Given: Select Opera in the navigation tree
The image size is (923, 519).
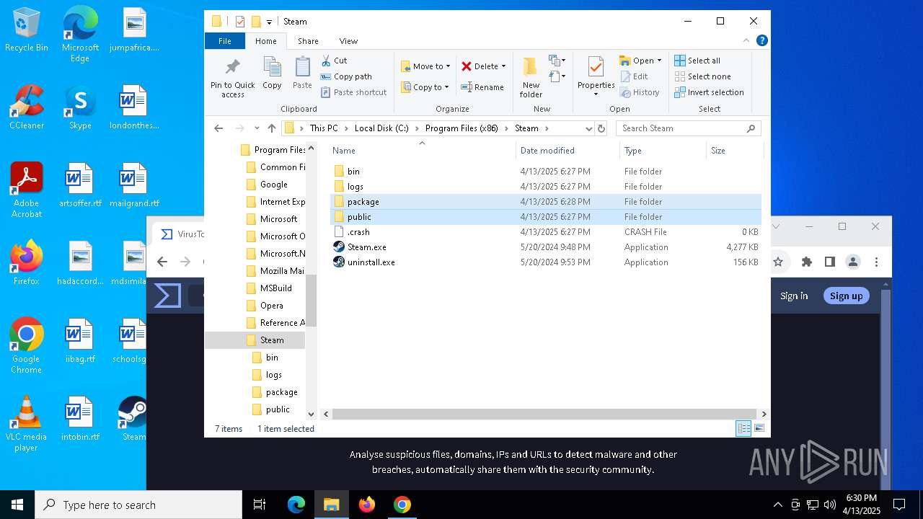Looking at the screenshot, I should 271,306.
